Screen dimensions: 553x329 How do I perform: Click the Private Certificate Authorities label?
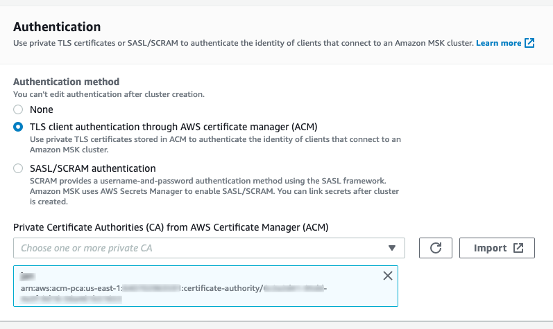pos(171,227)
